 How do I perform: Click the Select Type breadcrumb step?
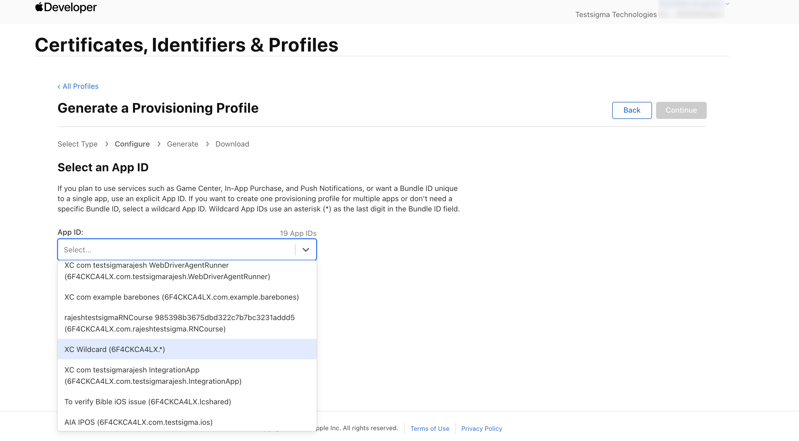point(77,144)
